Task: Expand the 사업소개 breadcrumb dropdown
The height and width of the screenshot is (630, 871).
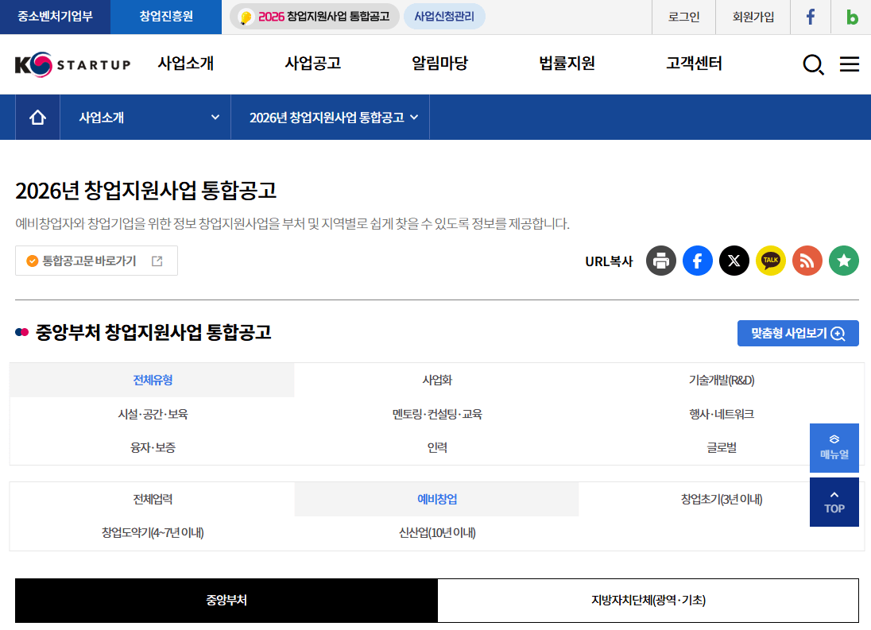Action: [x=145, y=117]
